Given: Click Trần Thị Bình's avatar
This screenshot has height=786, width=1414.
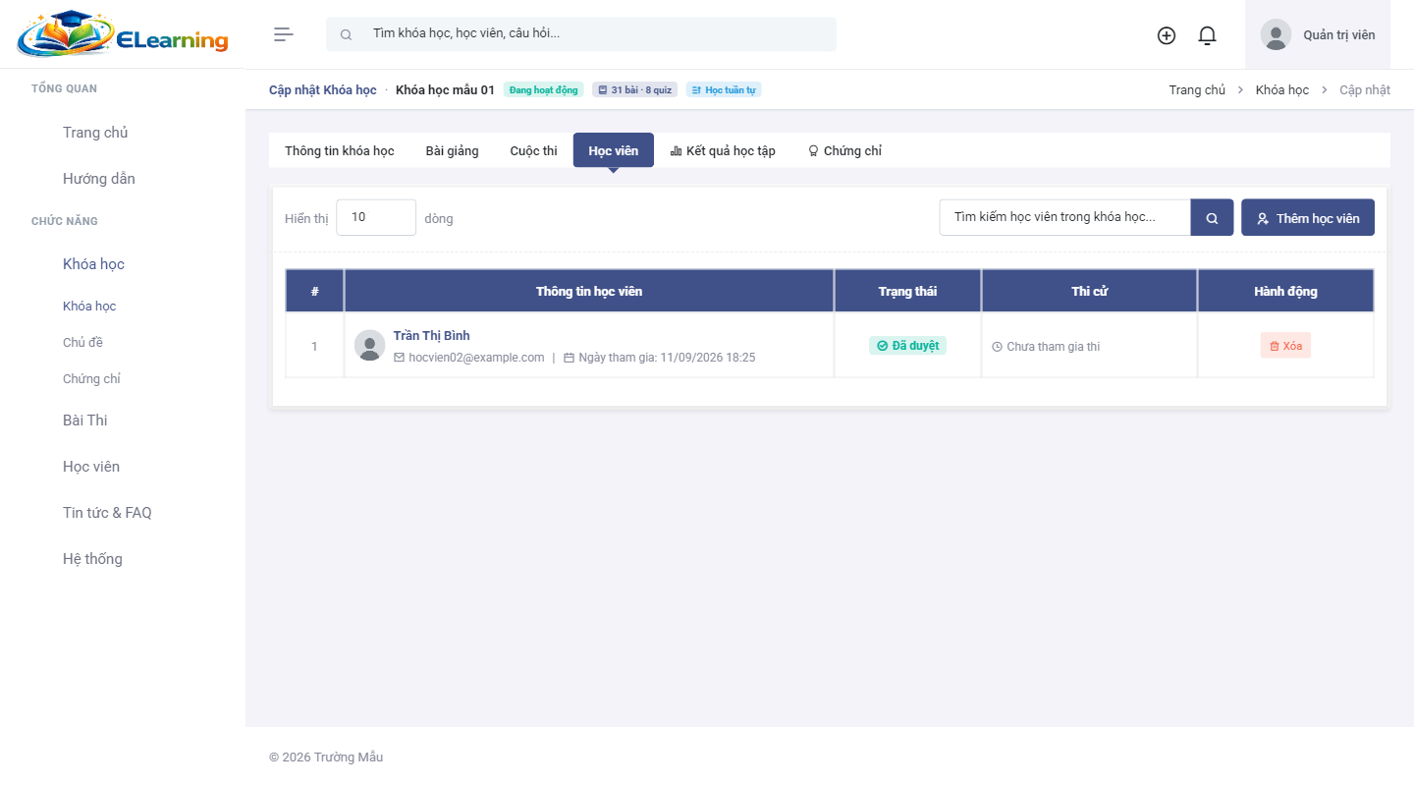Looking at the screenshot, I should (x=370, y=346).
